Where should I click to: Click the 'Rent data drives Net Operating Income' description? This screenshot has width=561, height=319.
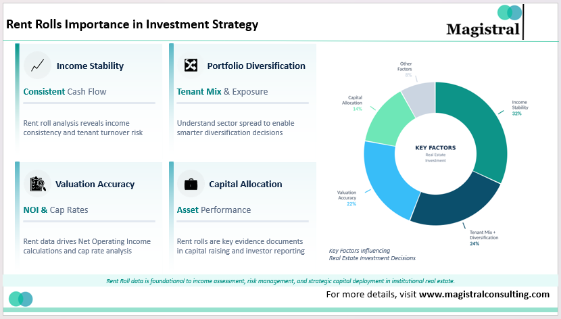click(87, 246)
